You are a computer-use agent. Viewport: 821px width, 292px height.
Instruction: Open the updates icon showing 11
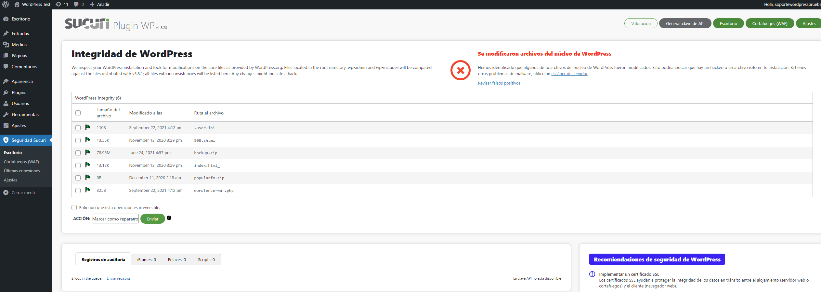(x=59, y=4)
